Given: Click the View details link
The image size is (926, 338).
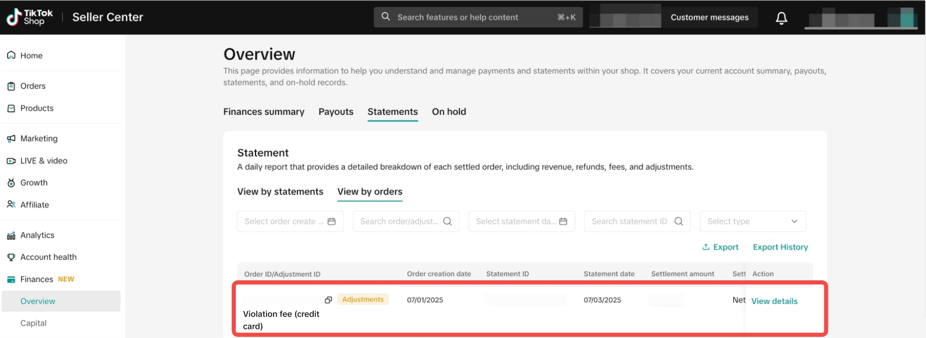Looking at the screenshot, I should pos(774,301).
